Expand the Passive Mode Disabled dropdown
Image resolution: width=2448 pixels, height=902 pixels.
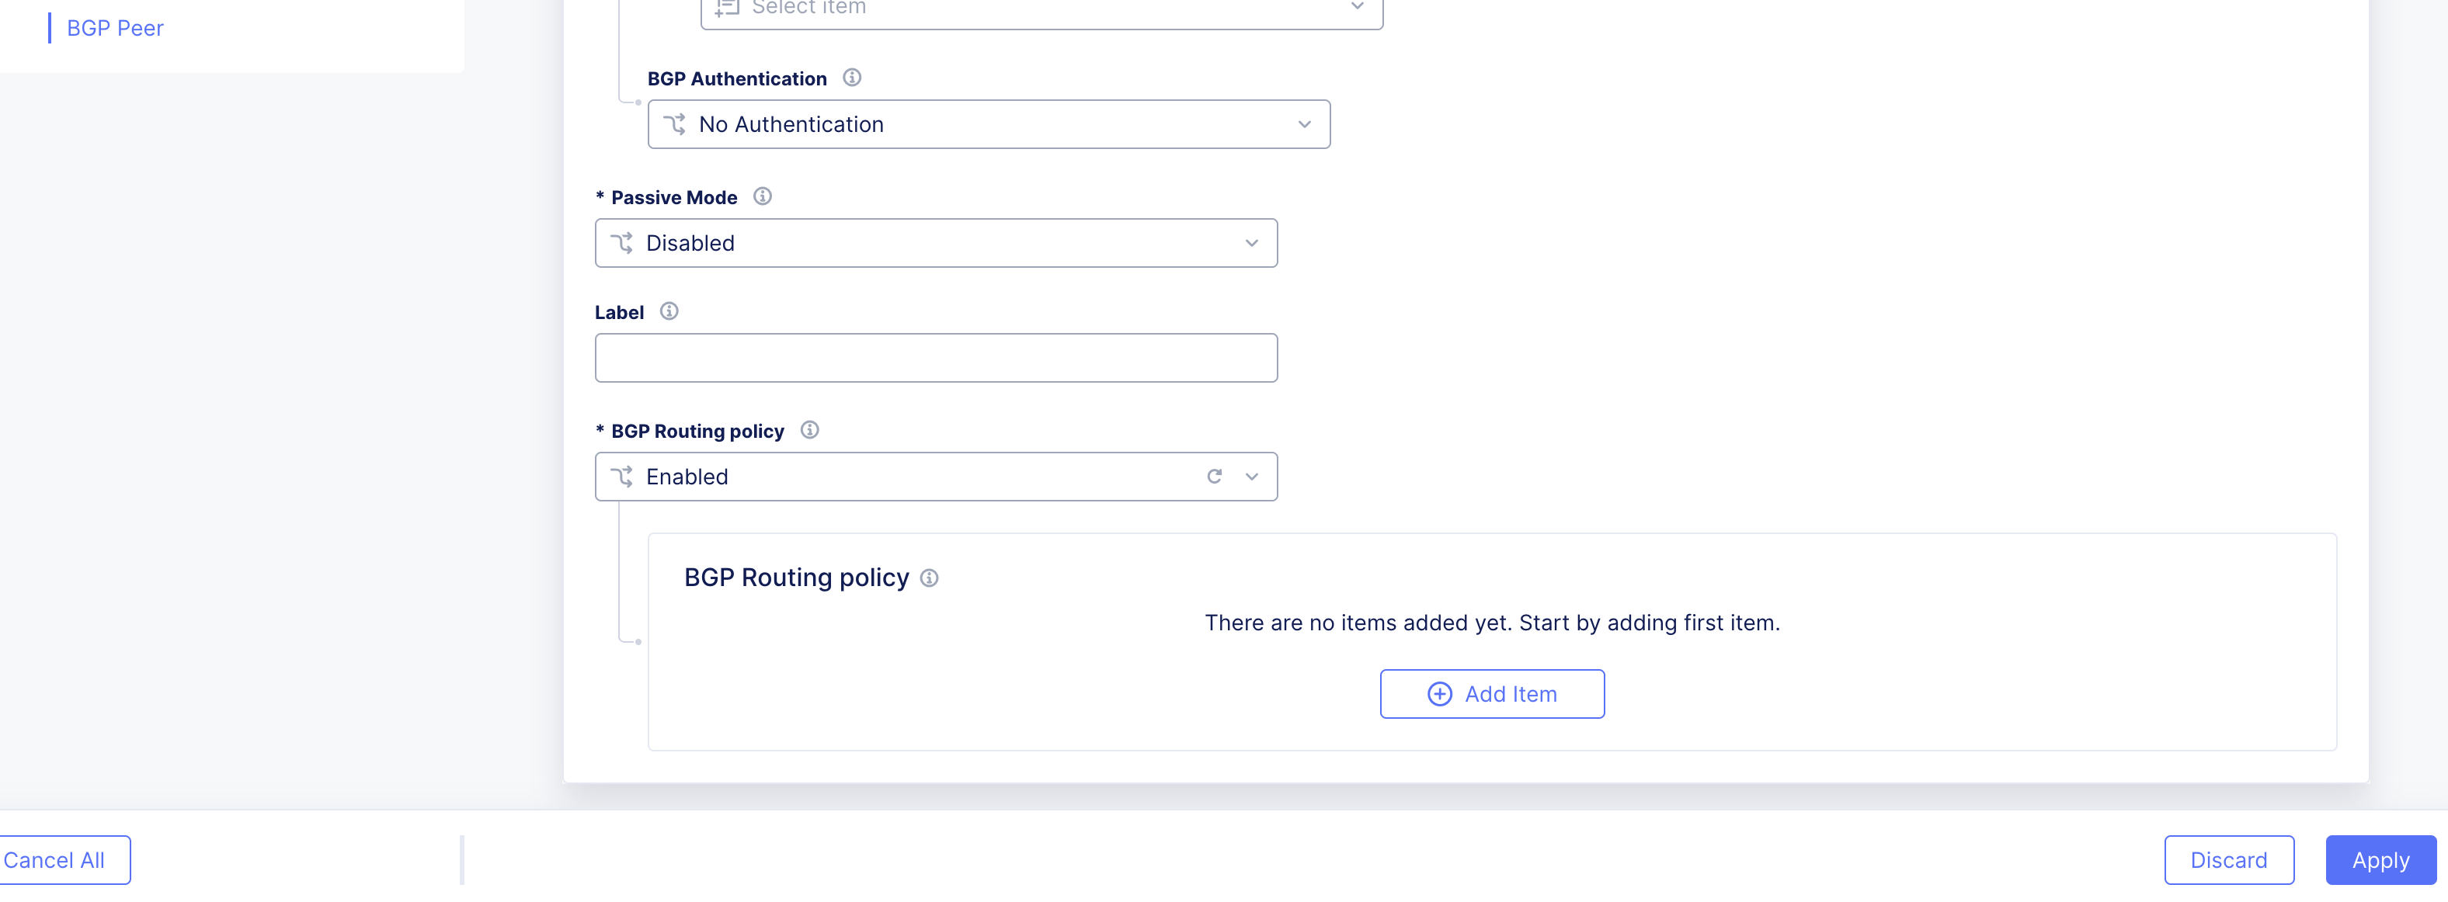click(x=1250, y=243)
